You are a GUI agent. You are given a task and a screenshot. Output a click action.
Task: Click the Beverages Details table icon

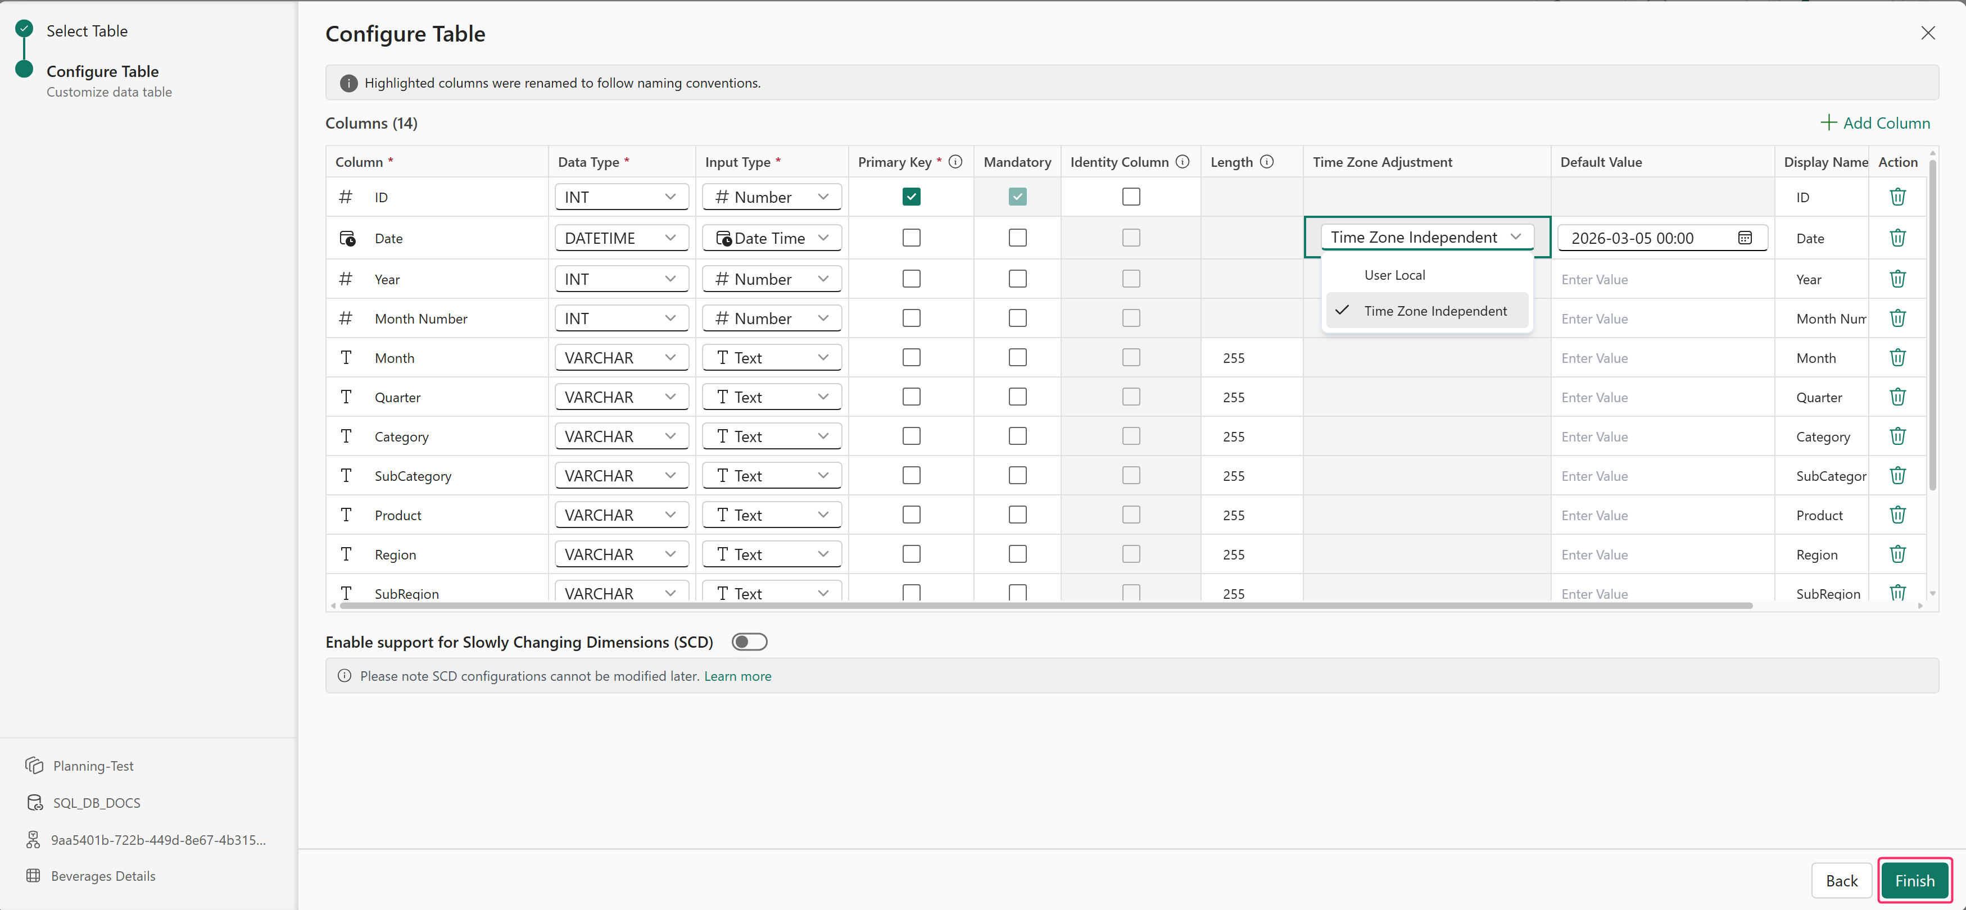(33, 876)
